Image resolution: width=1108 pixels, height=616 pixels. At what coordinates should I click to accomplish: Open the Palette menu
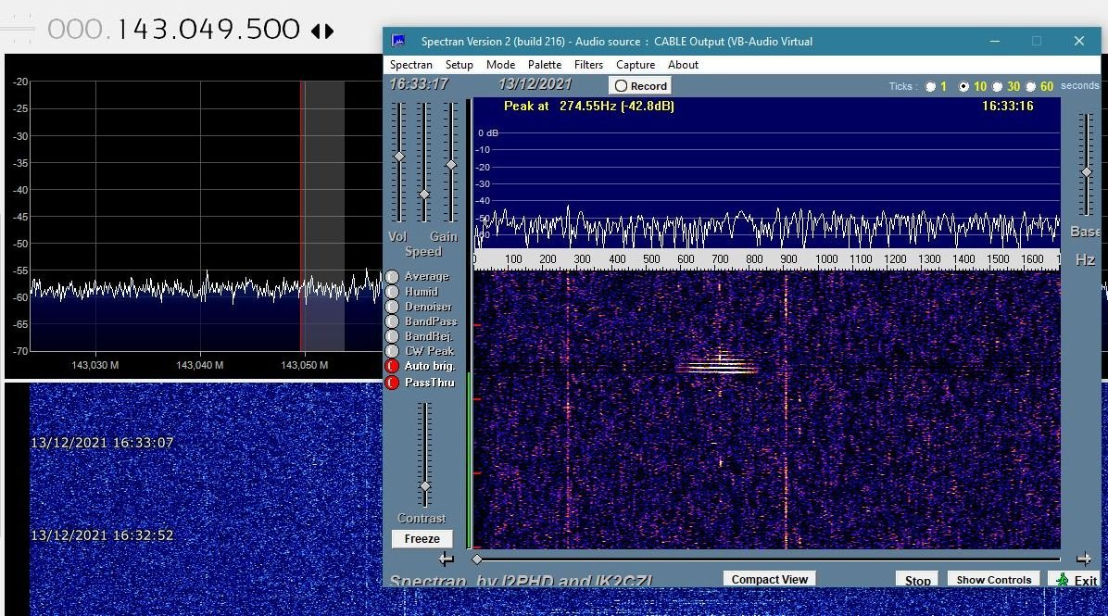pos(545,65)
